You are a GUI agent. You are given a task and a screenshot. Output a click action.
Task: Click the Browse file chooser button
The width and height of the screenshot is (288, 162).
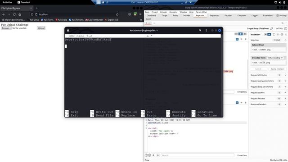(6, 28)
